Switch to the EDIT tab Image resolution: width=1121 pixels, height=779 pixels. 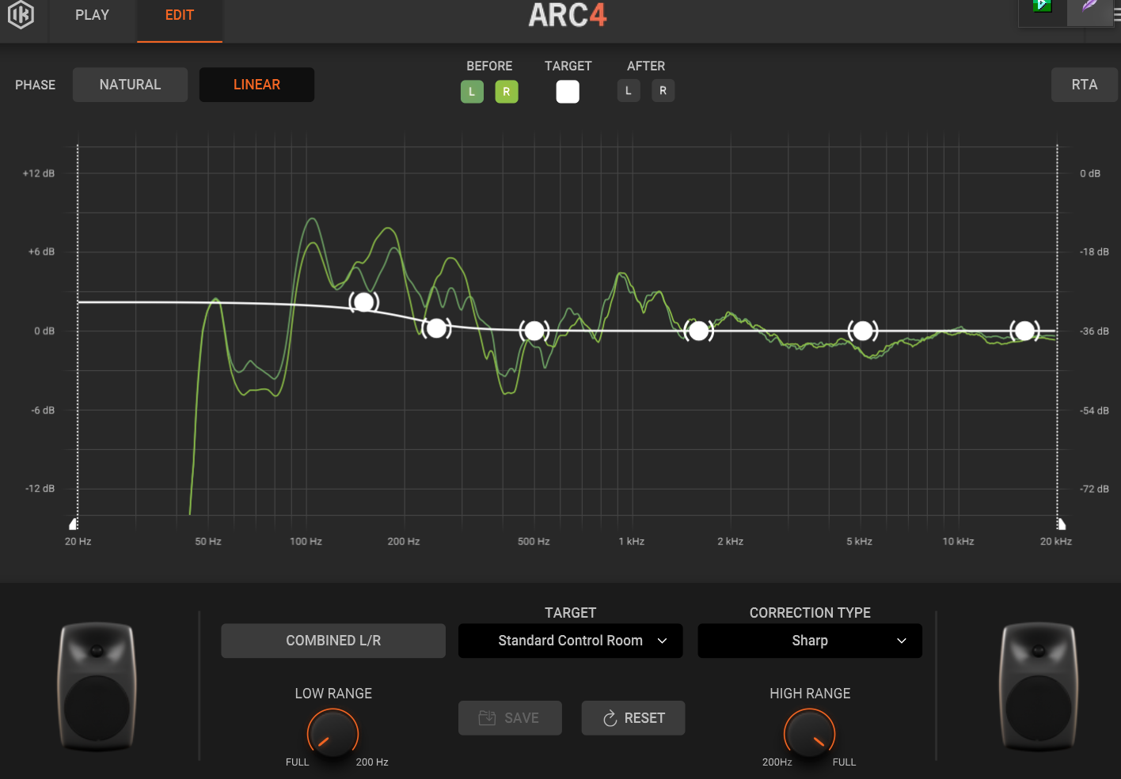click(x=180, y=15)
